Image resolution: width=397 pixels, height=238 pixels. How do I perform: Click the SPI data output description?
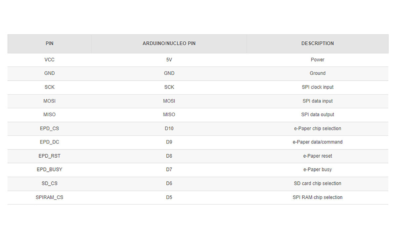(x=318, y=115)
